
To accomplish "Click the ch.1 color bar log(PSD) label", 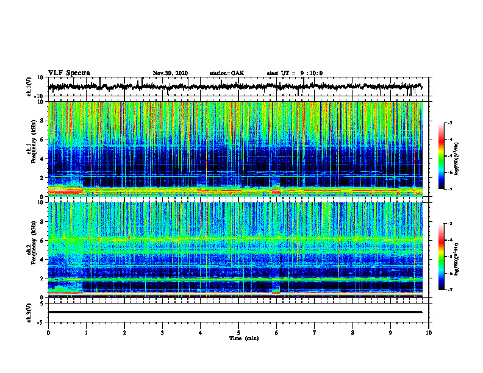I will pos(457,159).
